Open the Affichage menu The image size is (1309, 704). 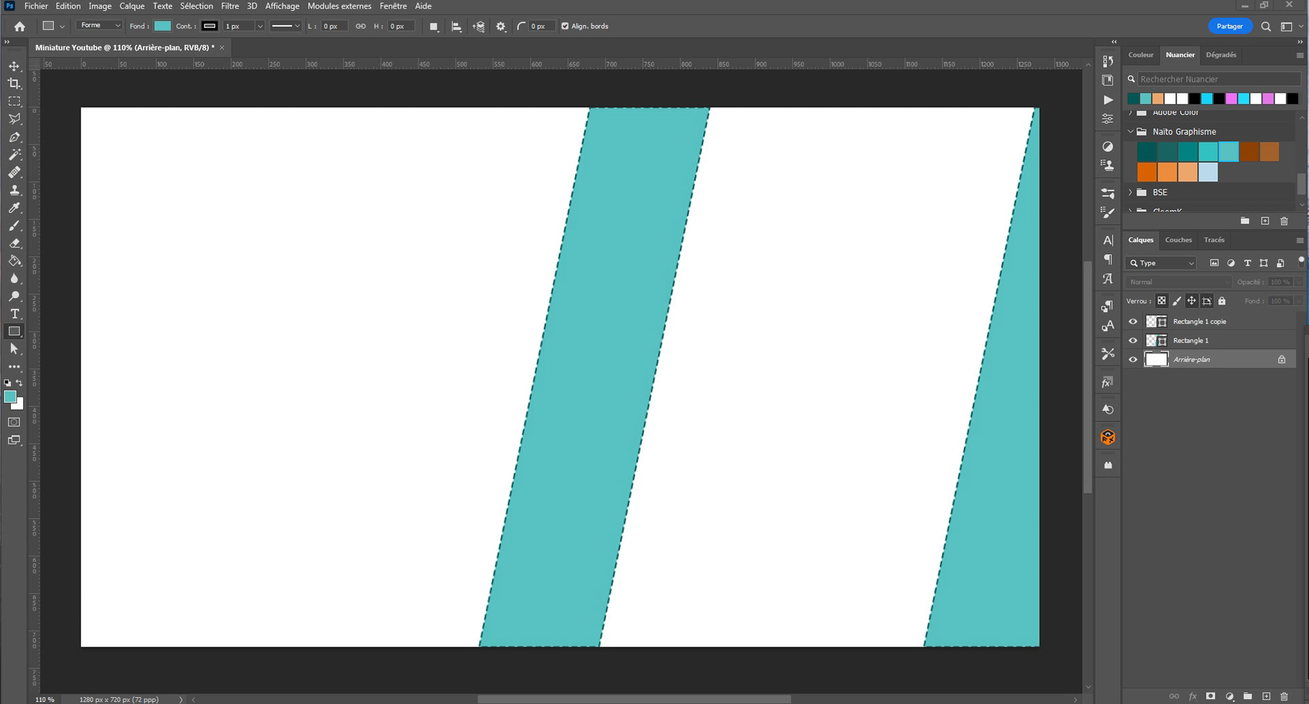[282, 6]
